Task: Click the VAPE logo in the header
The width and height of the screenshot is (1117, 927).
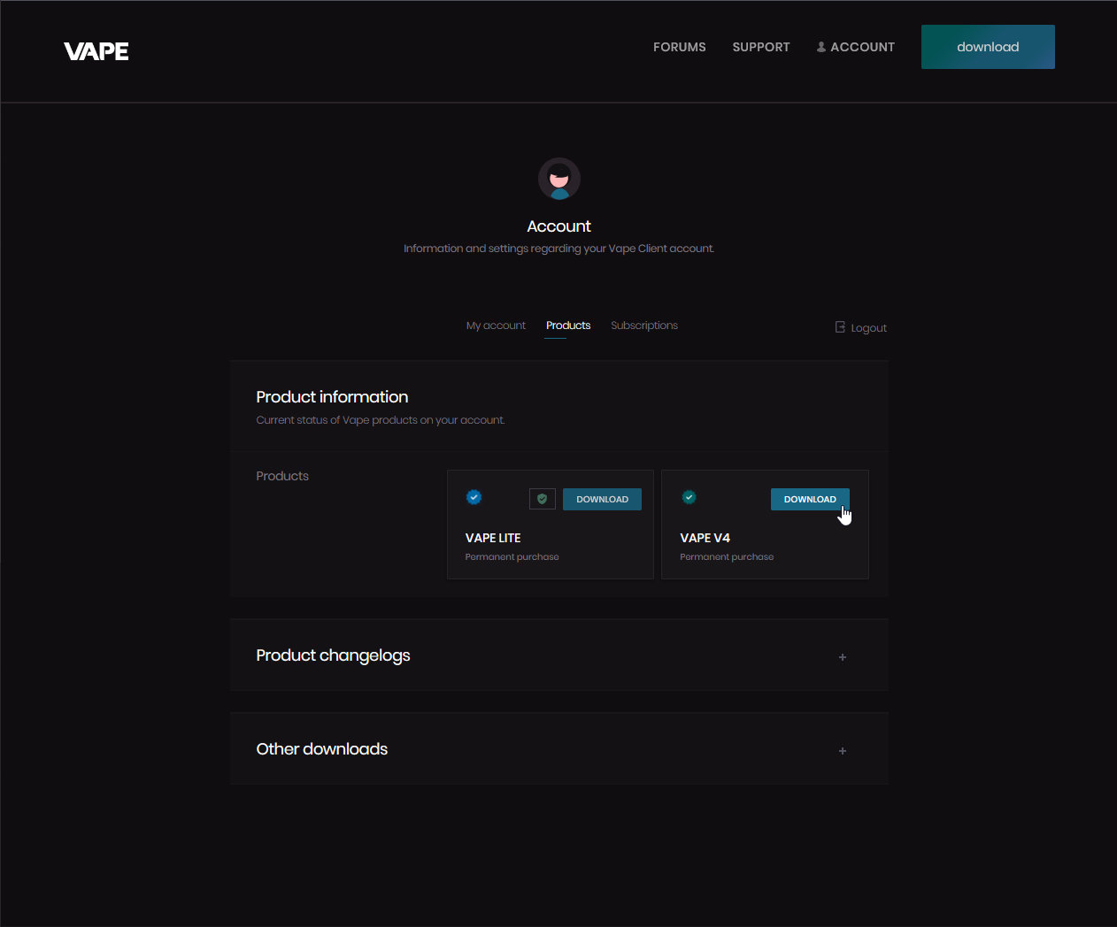Action: coord(96,51)
